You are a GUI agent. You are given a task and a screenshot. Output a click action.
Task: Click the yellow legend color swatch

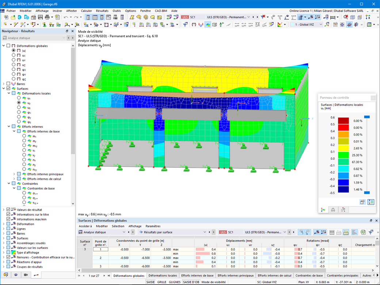click(x=343, y=148)
